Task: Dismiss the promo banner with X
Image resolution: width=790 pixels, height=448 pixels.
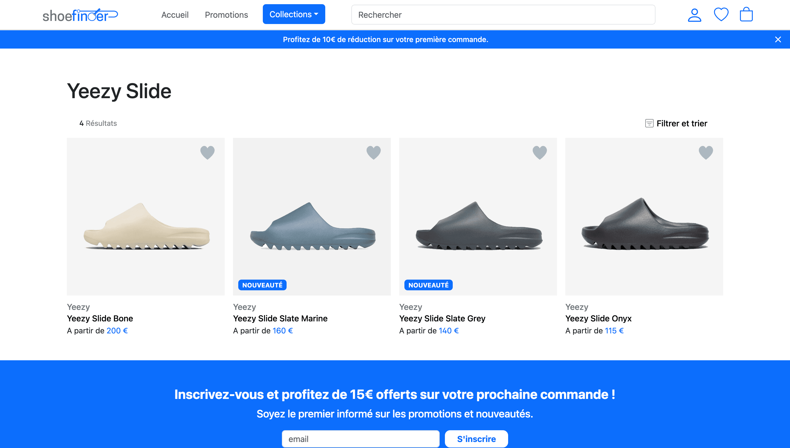Action: pyautogui.click(x=778, y=39)
